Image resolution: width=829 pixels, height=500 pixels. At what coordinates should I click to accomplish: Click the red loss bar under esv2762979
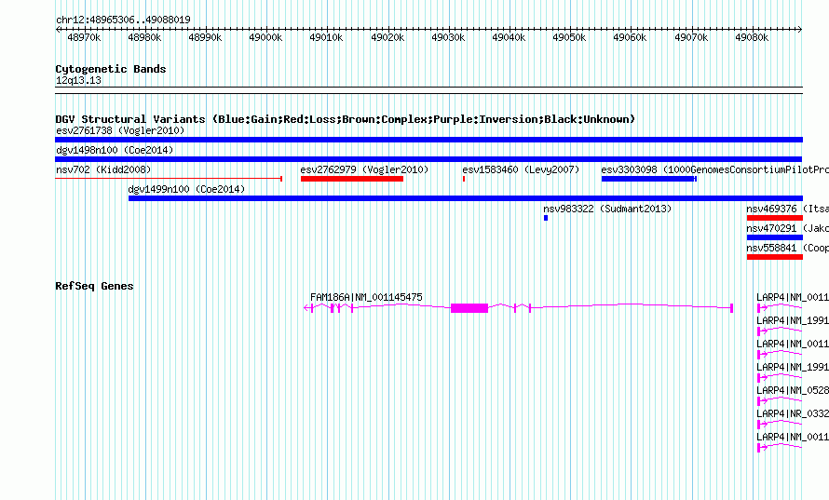click(352, 179)
